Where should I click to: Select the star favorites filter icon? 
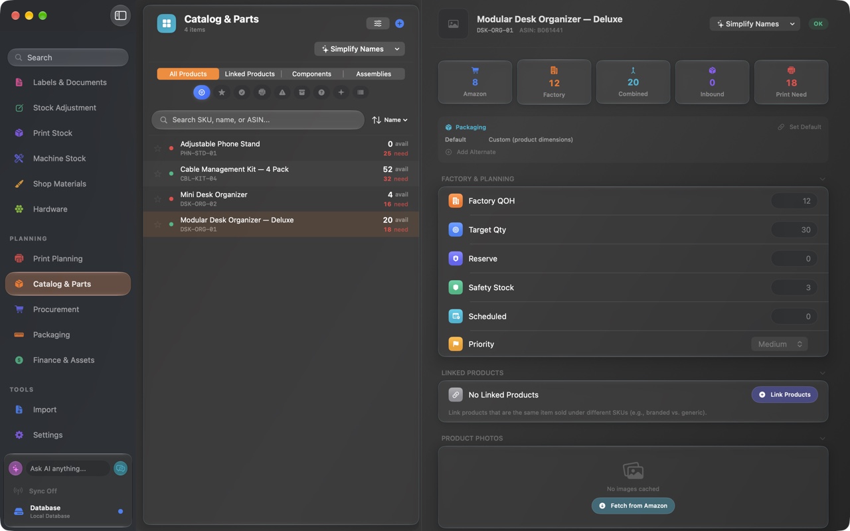pos(222,92)
